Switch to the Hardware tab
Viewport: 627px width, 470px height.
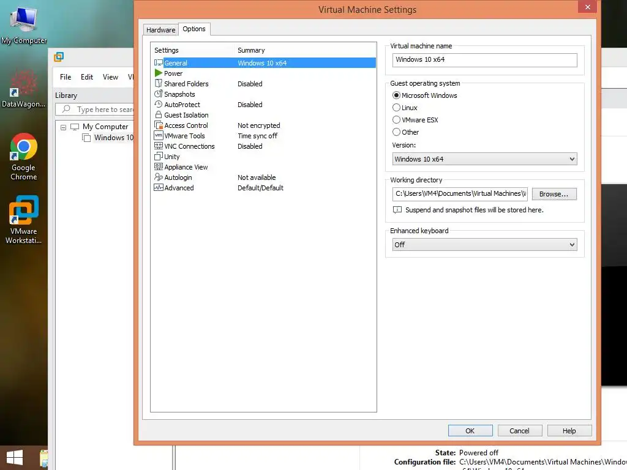point(161,29)
